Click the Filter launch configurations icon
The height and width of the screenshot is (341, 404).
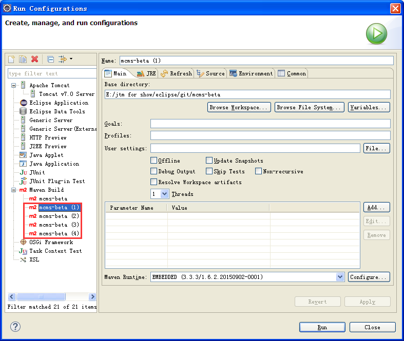(x=62, y=59)
